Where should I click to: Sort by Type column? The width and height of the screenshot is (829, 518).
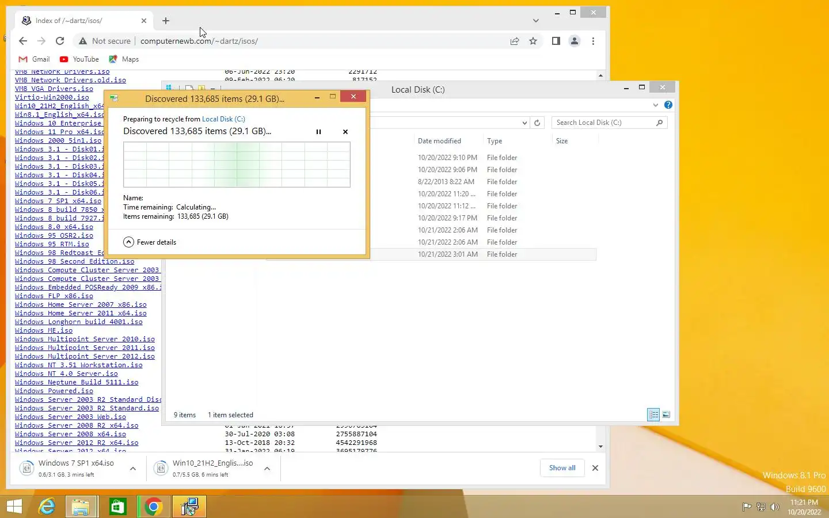click(x=495, y=141)
